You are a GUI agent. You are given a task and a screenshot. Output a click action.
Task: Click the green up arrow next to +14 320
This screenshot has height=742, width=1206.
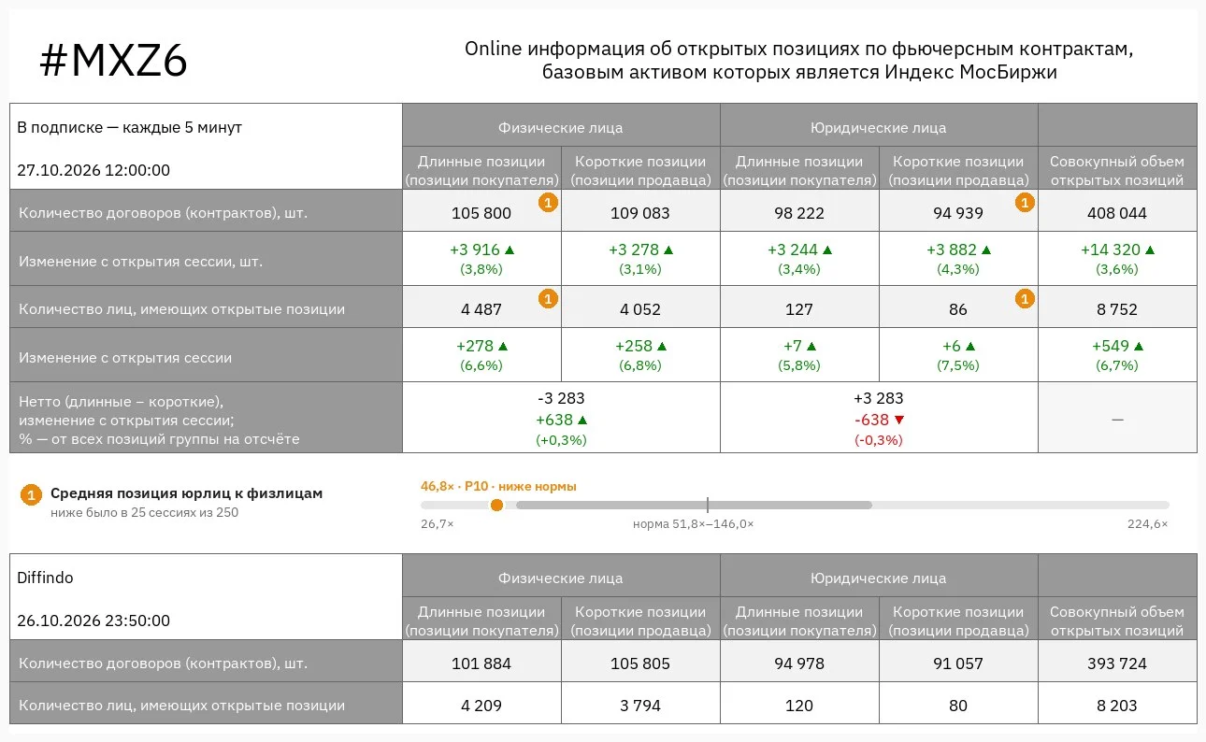pyautogui.click(x=1150, y=250)
